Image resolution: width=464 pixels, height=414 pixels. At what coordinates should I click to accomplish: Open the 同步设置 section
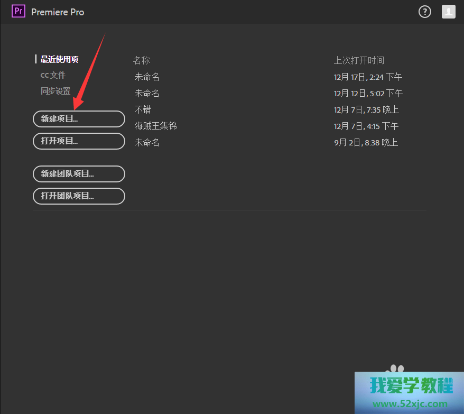pos(55,91)
